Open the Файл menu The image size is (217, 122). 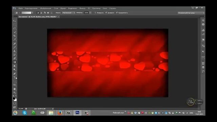coord(20,8)
